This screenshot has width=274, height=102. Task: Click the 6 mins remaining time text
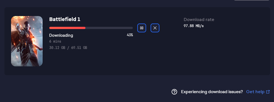[55, 41]
